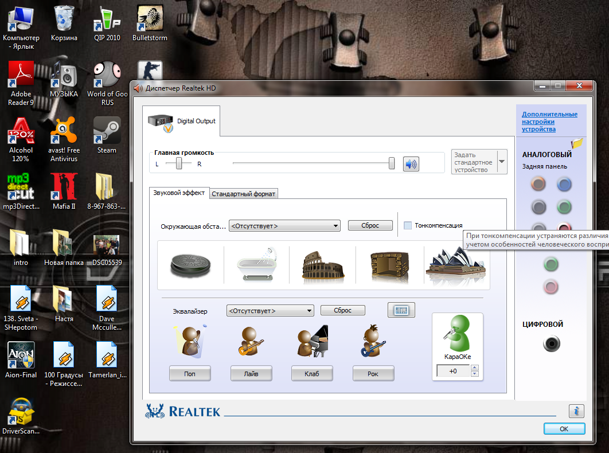Image resolution: width=609 pixels, height=453 pixels.
Task: Open the graphic equalizer panel icon
Action: click(401, 310)
